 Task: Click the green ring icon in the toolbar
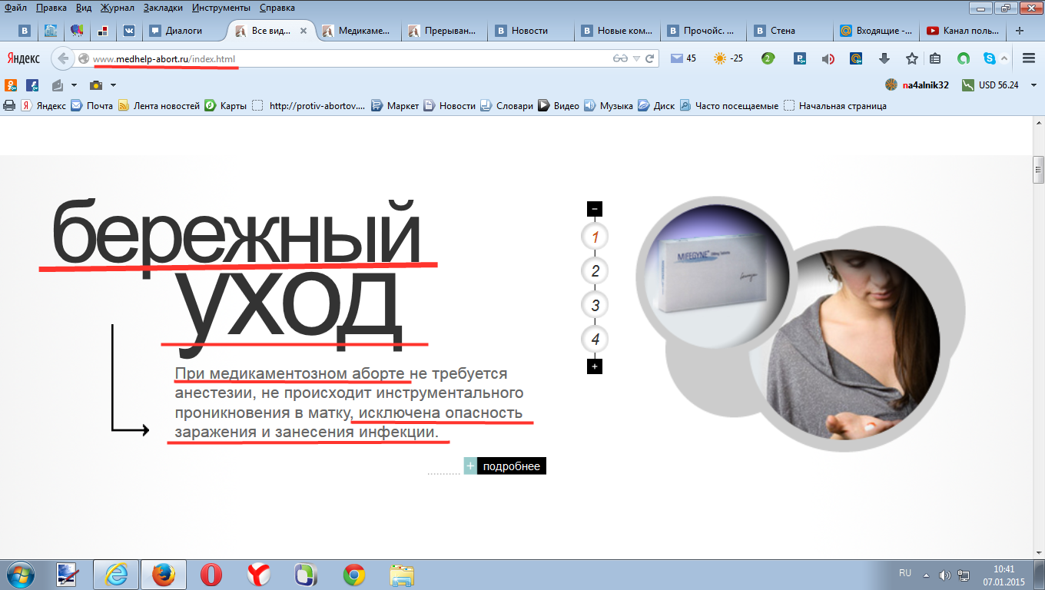pos(964,58)
